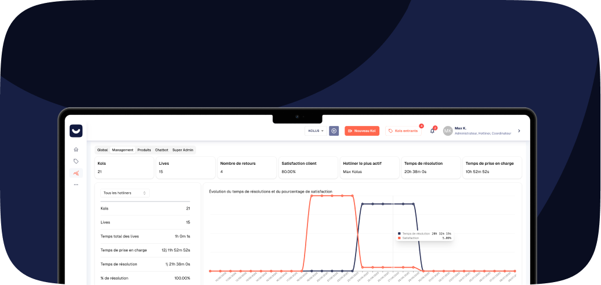Open the Chatbot tab
Viewport: 601px width, 285px height.
pyautogui.click(x=161, y=150)
